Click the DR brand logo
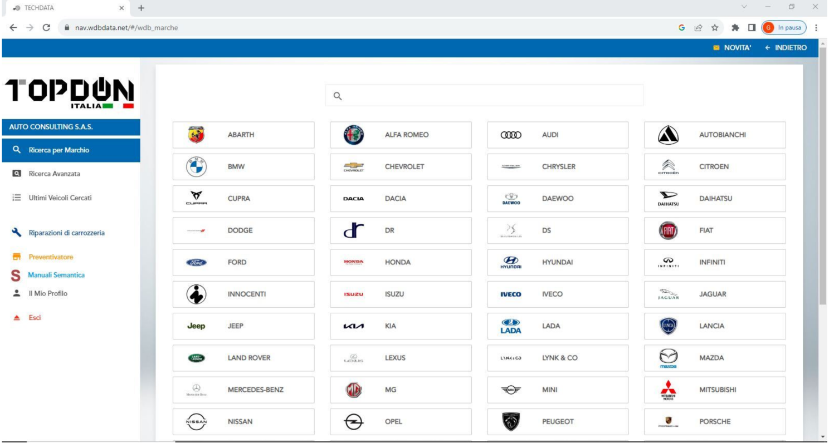The image size is (829, 443). tap(354, 230)
